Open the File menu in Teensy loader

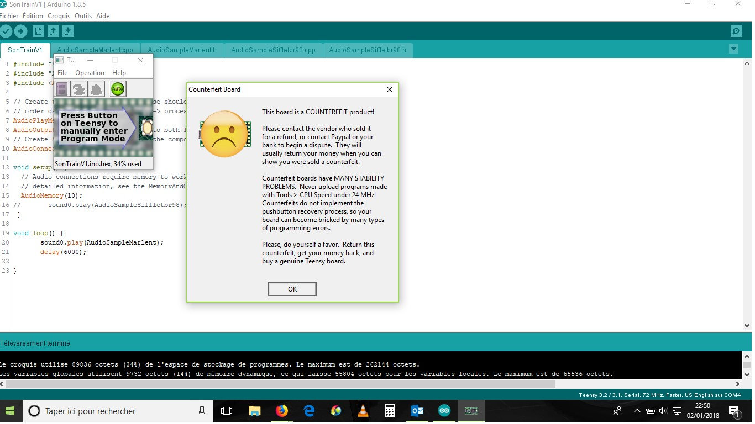[62, 73]
